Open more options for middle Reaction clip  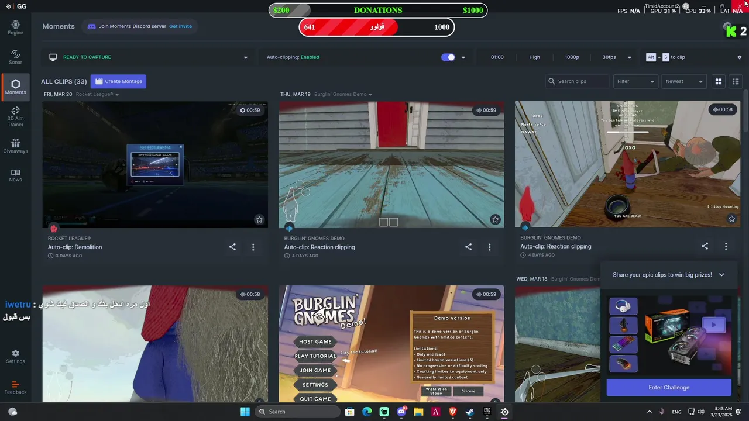[x=489, y=247]
